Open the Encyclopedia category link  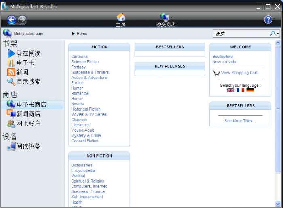(83, 170)
